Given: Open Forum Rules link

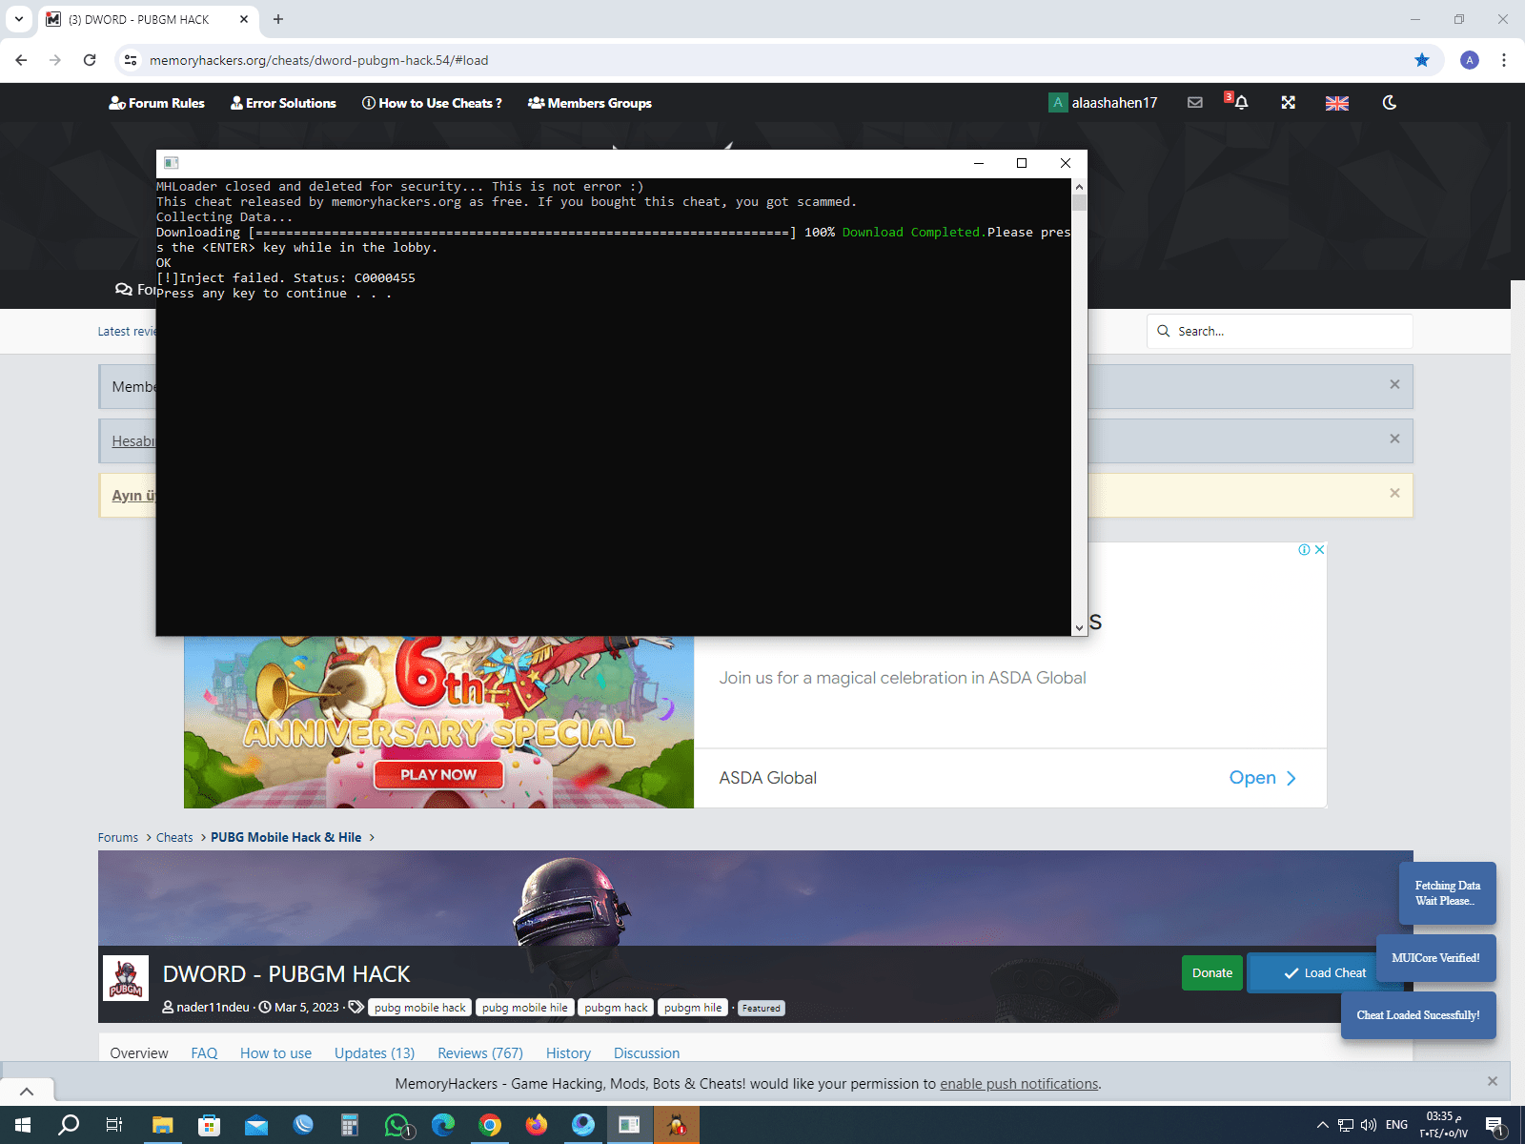Looking at the screenshot, I should [157, 103].
